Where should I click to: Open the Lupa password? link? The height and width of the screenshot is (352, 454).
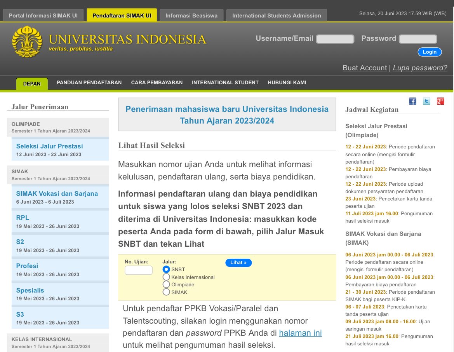[420, 68]
